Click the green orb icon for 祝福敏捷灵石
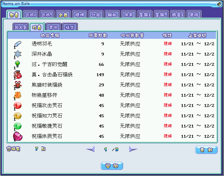The height and width of the screenshot is (176, 224). coord(17,126)
